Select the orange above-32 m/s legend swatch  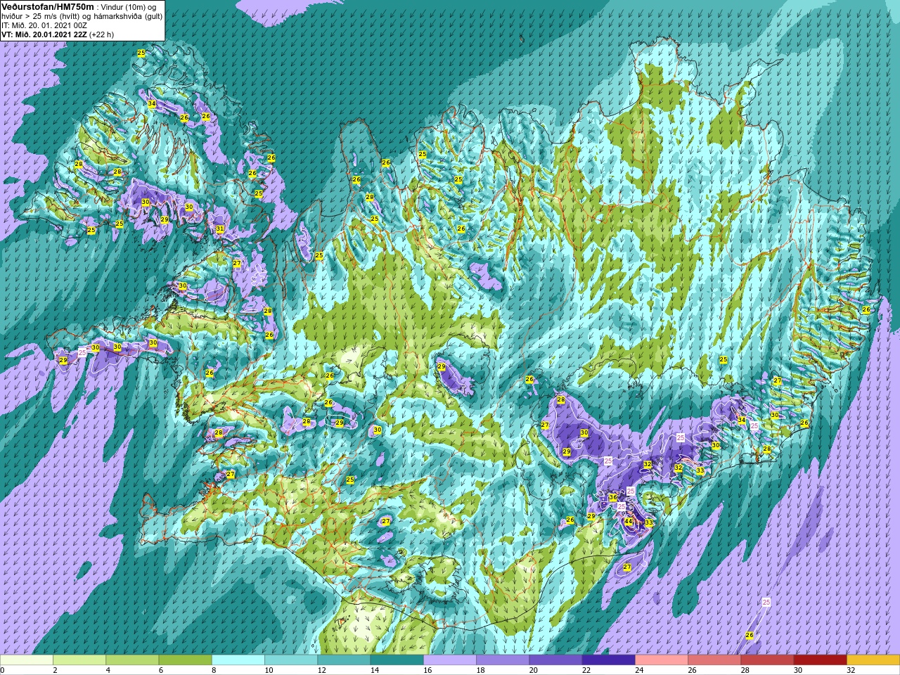[x=873, y=660]
